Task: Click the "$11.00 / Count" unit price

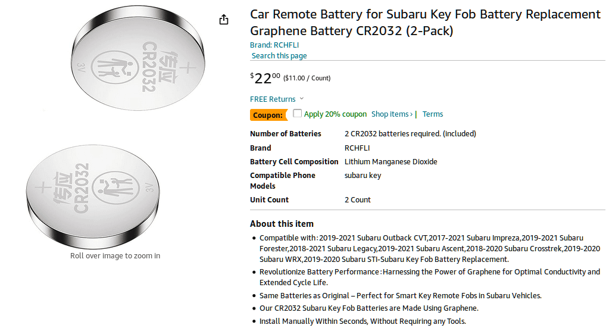Action: (x=307, y=78)
